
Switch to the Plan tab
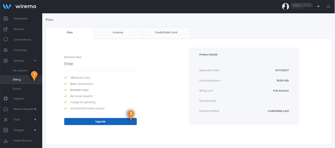point(70,33)
